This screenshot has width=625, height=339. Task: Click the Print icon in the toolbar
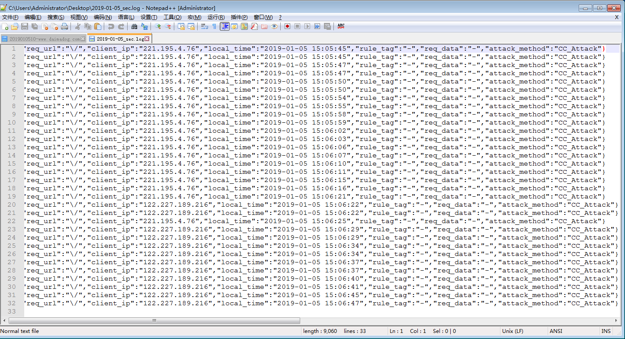pos(64,26)
